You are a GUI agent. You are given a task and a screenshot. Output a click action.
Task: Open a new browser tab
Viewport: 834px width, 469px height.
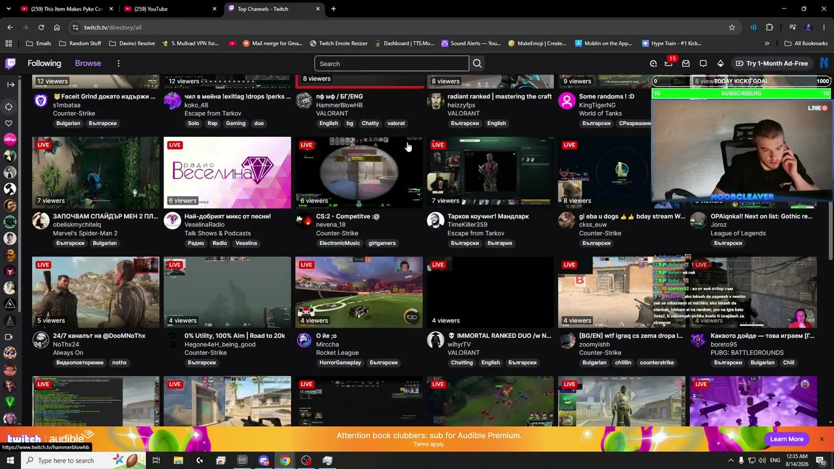click(334, 9)
